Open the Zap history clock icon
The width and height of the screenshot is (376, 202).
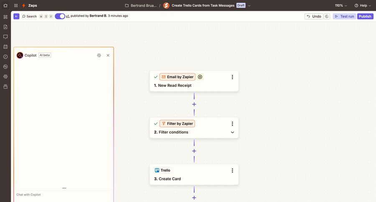5,56
